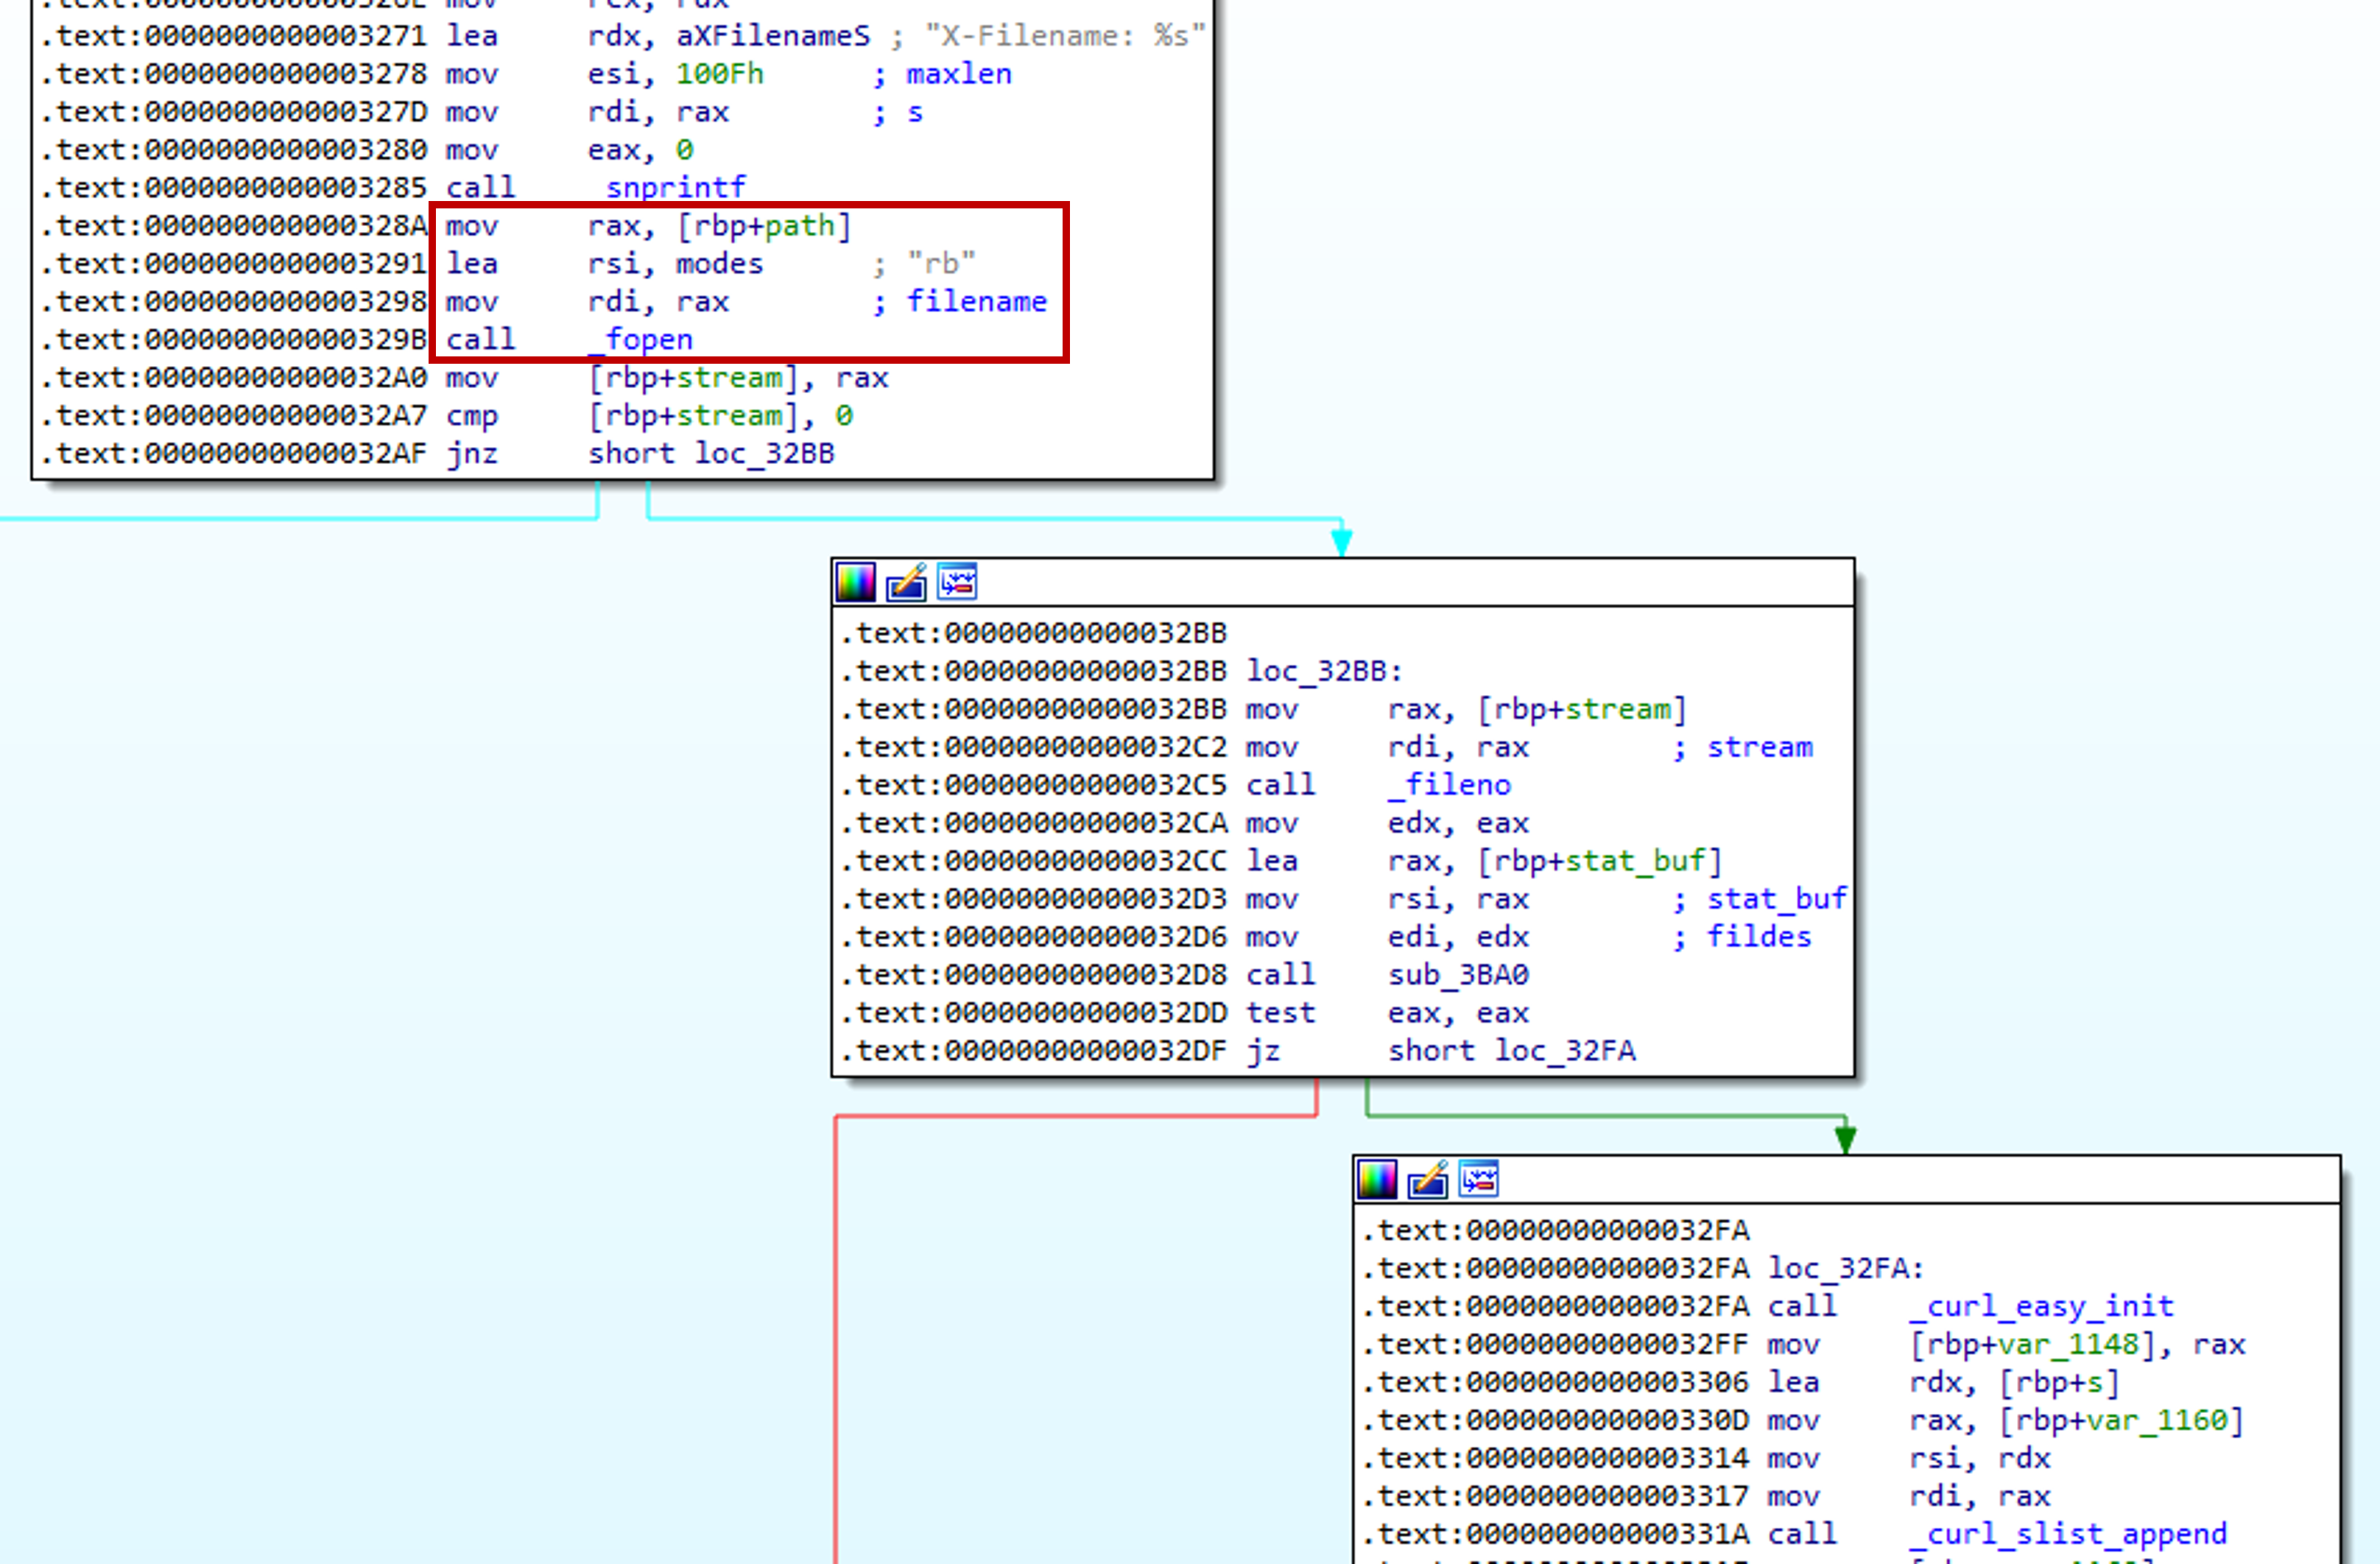Click the 100Fh maxlen constant
2380x1564 pixels.
(x=719, y=74)
